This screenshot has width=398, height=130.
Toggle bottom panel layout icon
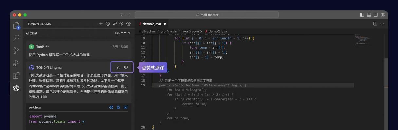pos(369,15)
